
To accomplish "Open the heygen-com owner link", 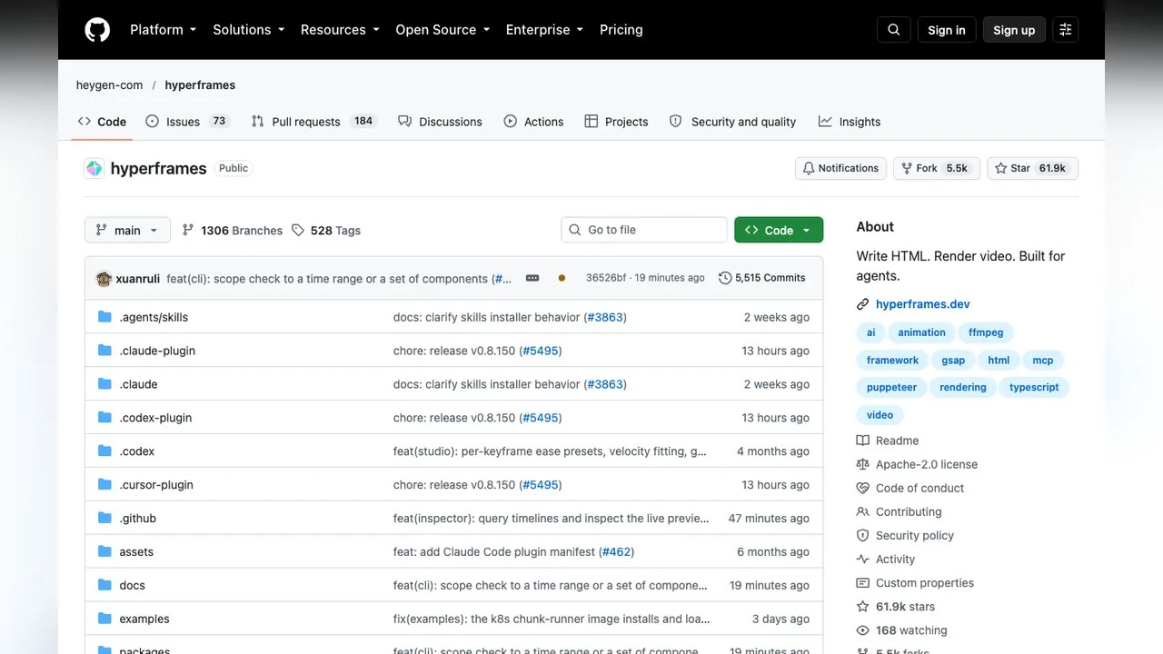I will (110, 85).
